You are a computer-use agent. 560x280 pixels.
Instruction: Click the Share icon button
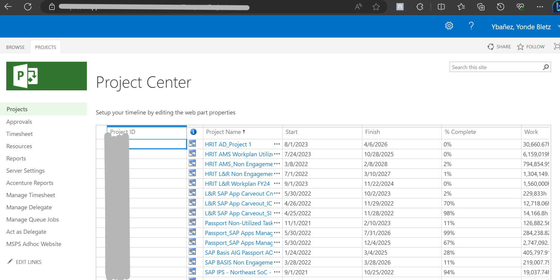point(499,47)
